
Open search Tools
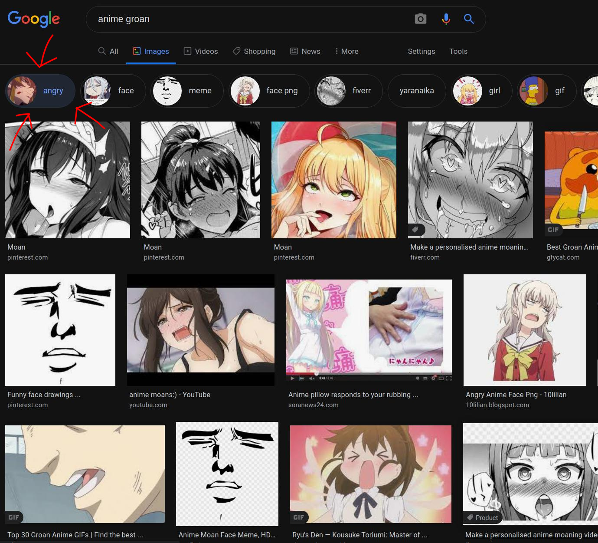coord(458,51)
